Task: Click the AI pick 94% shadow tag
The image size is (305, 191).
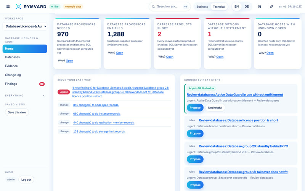Action: (202, 88)
